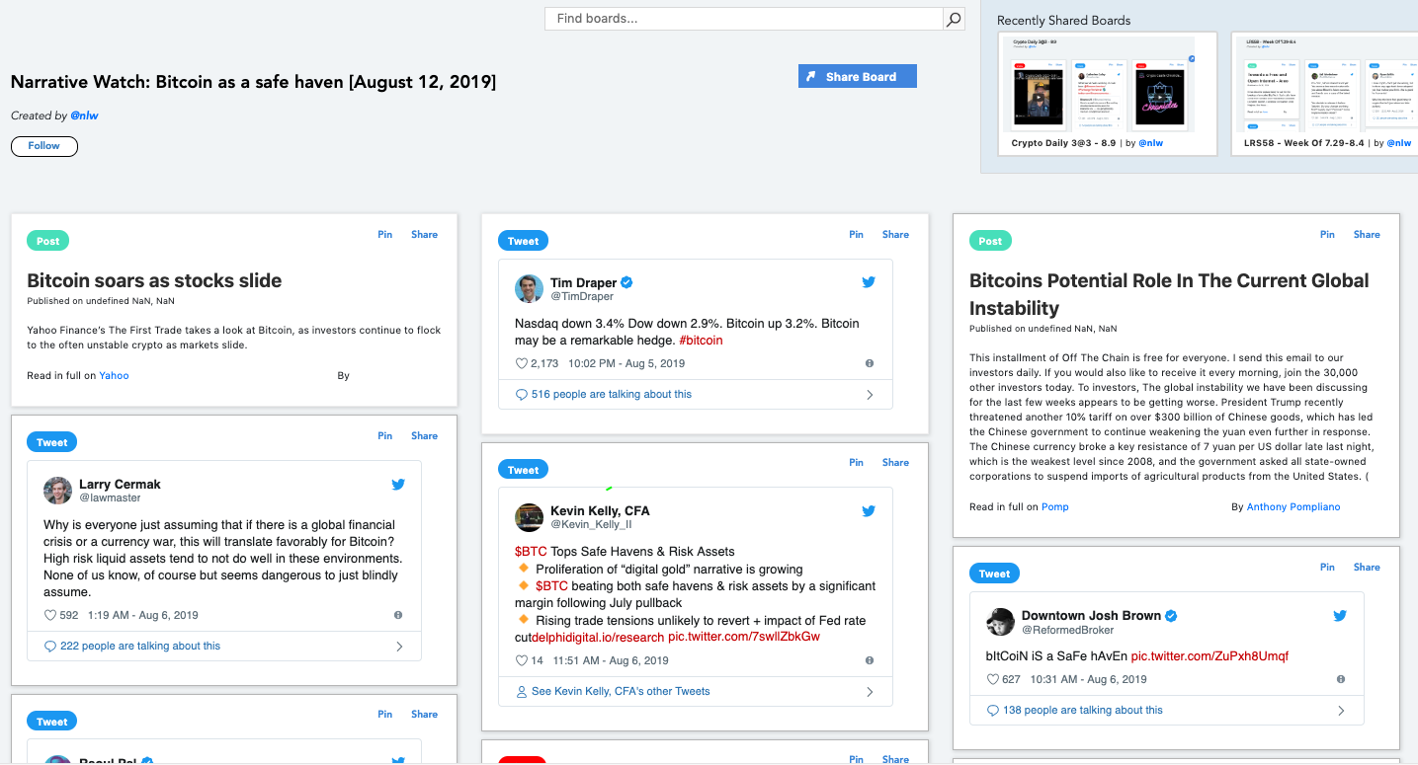Open the @nlw creator profile link

pyautogui.click(x=84, y=115)
